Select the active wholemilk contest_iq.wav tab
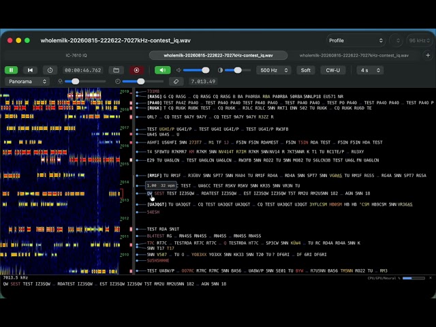This screenshot has height=327, width=436. (218, 55)
